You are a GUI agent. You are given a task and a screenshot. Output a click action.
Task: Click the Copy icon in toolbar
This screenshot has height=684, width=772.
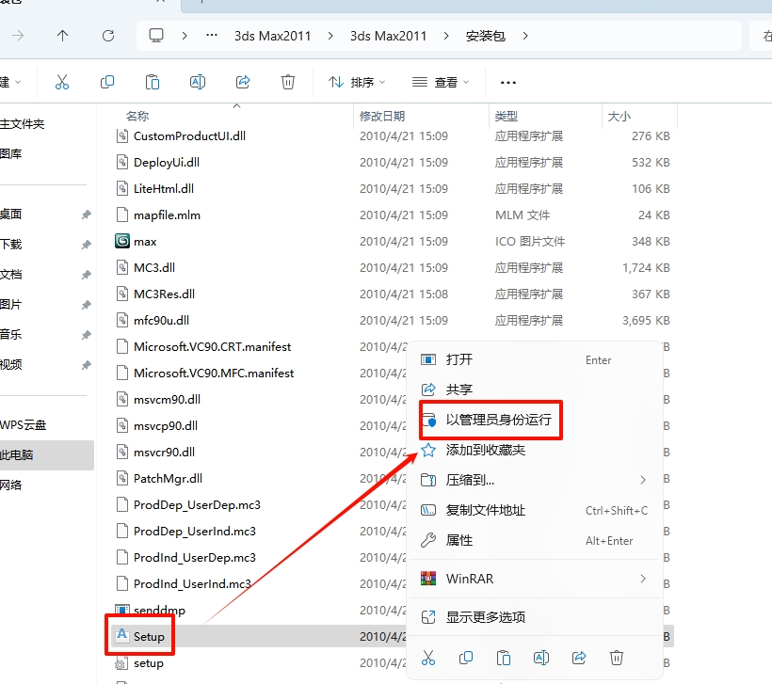tap(107, 82)
